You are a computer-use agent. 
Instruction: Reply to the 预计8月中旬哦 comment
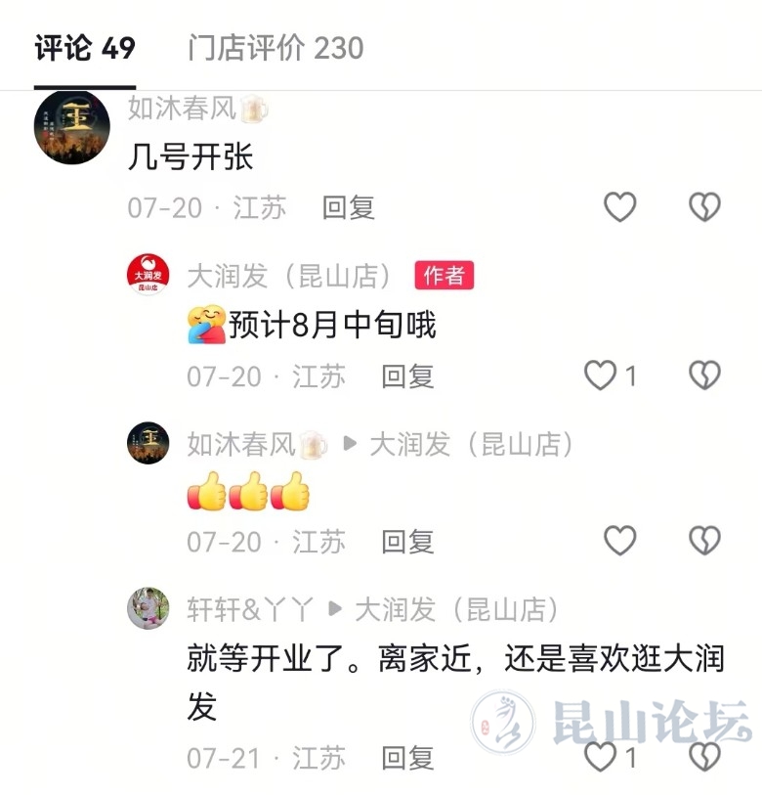pyautogui.click(x=407, y=376)
